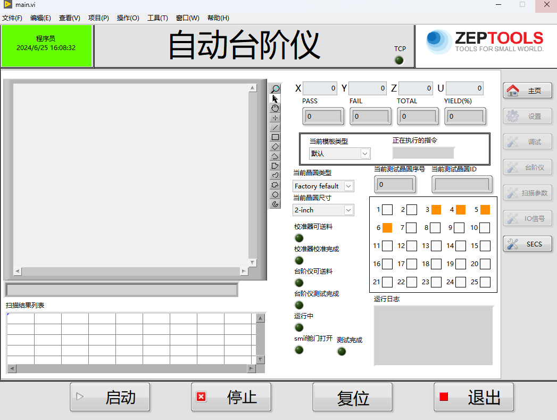Open the 工具(T) menu
Image resolution: width=557 pixels, height=420 pixels.
[157, 18]
